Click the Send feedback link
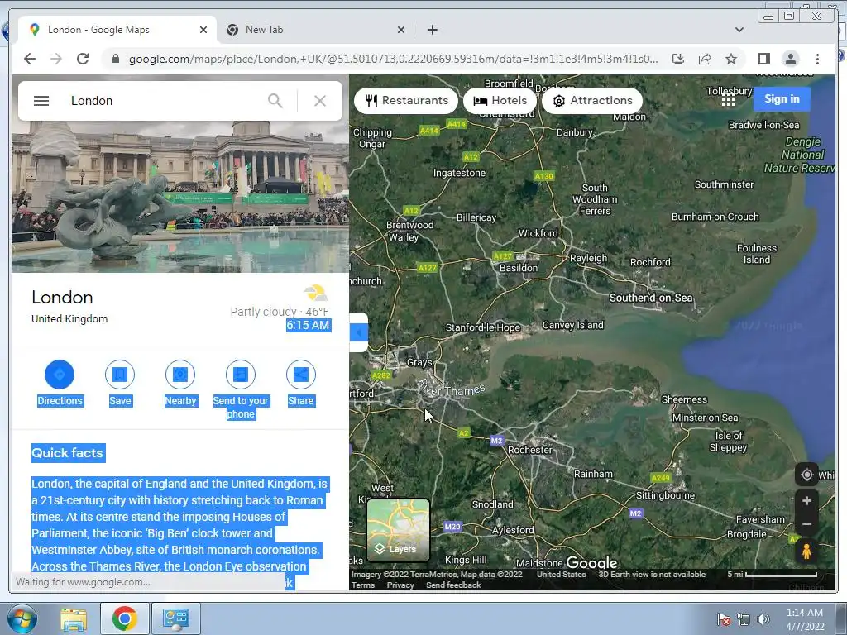 453,585
